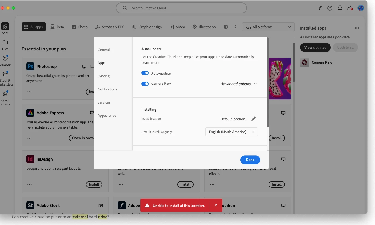The width and height of the screenshot is (375, 225).
Task: Edit install location with pencil icon
Action: (254, 119)
